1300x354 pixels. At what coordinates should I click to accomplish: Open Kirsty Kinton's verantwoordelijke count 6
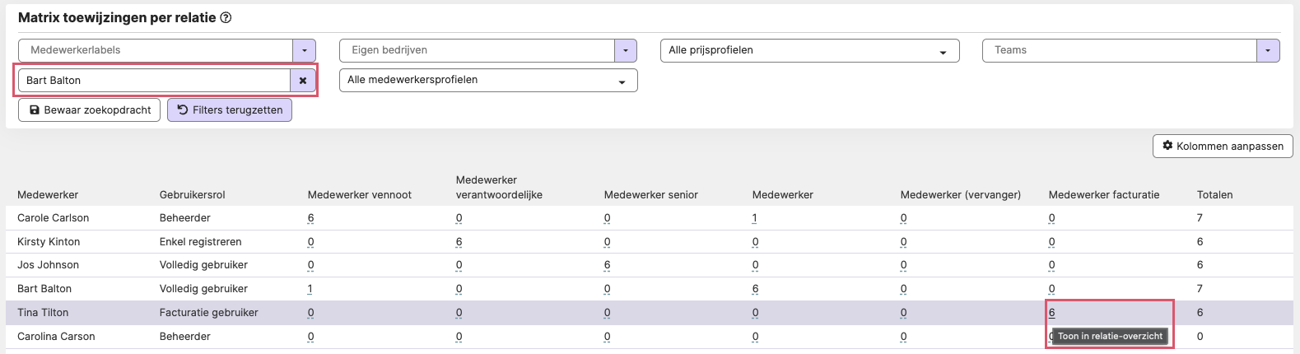[x=459, y=242]
